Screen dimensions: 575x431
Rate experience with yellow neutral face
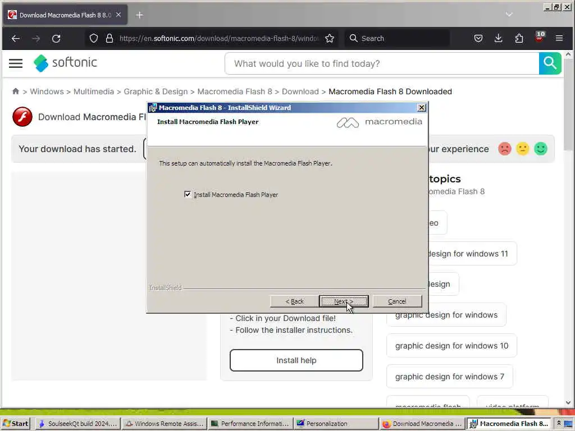click(x=523, y=149)
